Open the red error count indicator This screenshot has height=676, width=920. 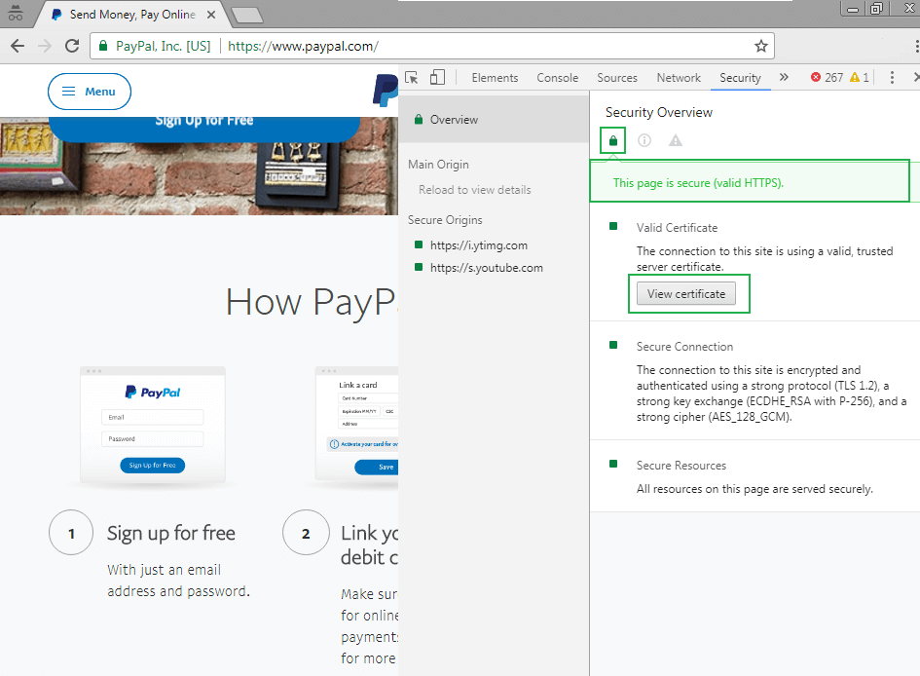[x=827, y=78]
